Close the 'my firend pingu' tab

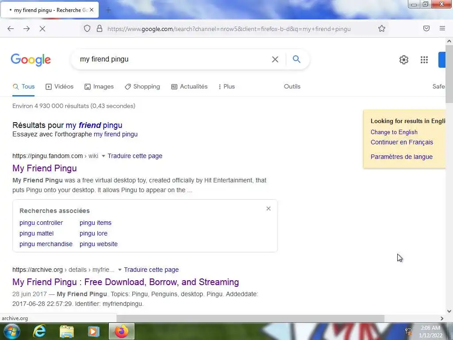[x=92, y=10]
